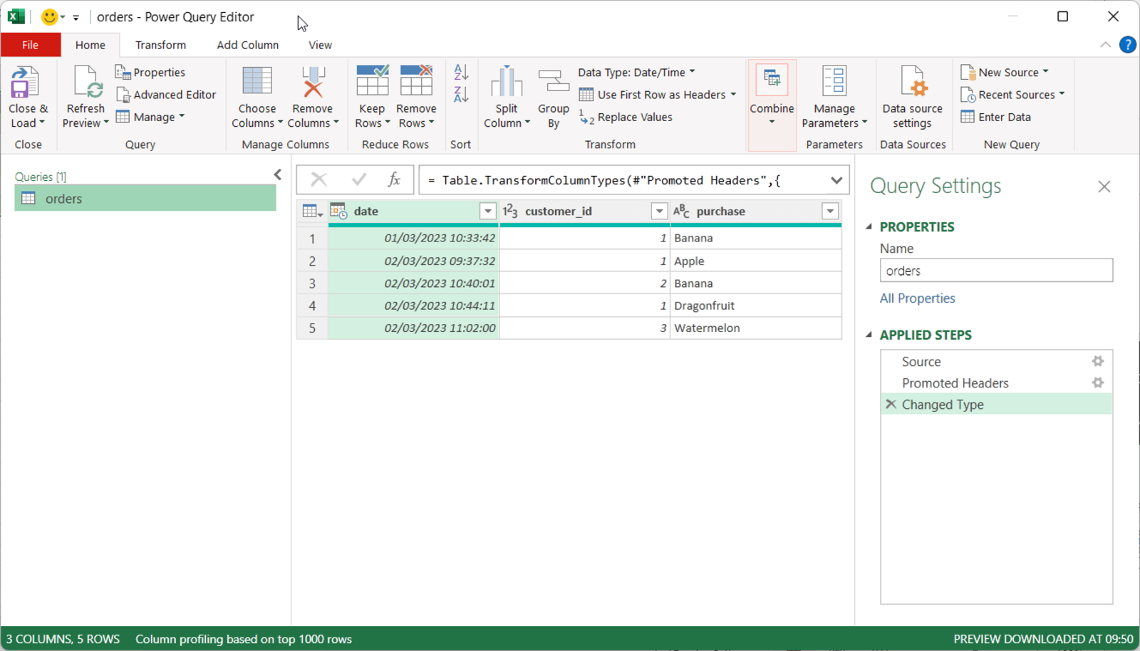Screen dimensions: 1140x651
Task: Click Refresh Preview icon
Action: pyautogui.click(x=87, y=83)
